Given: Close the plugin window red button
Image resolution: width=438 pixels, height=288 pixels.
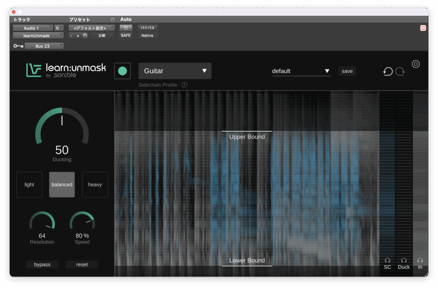Looking at the screenshot, I should click(13, 12).
